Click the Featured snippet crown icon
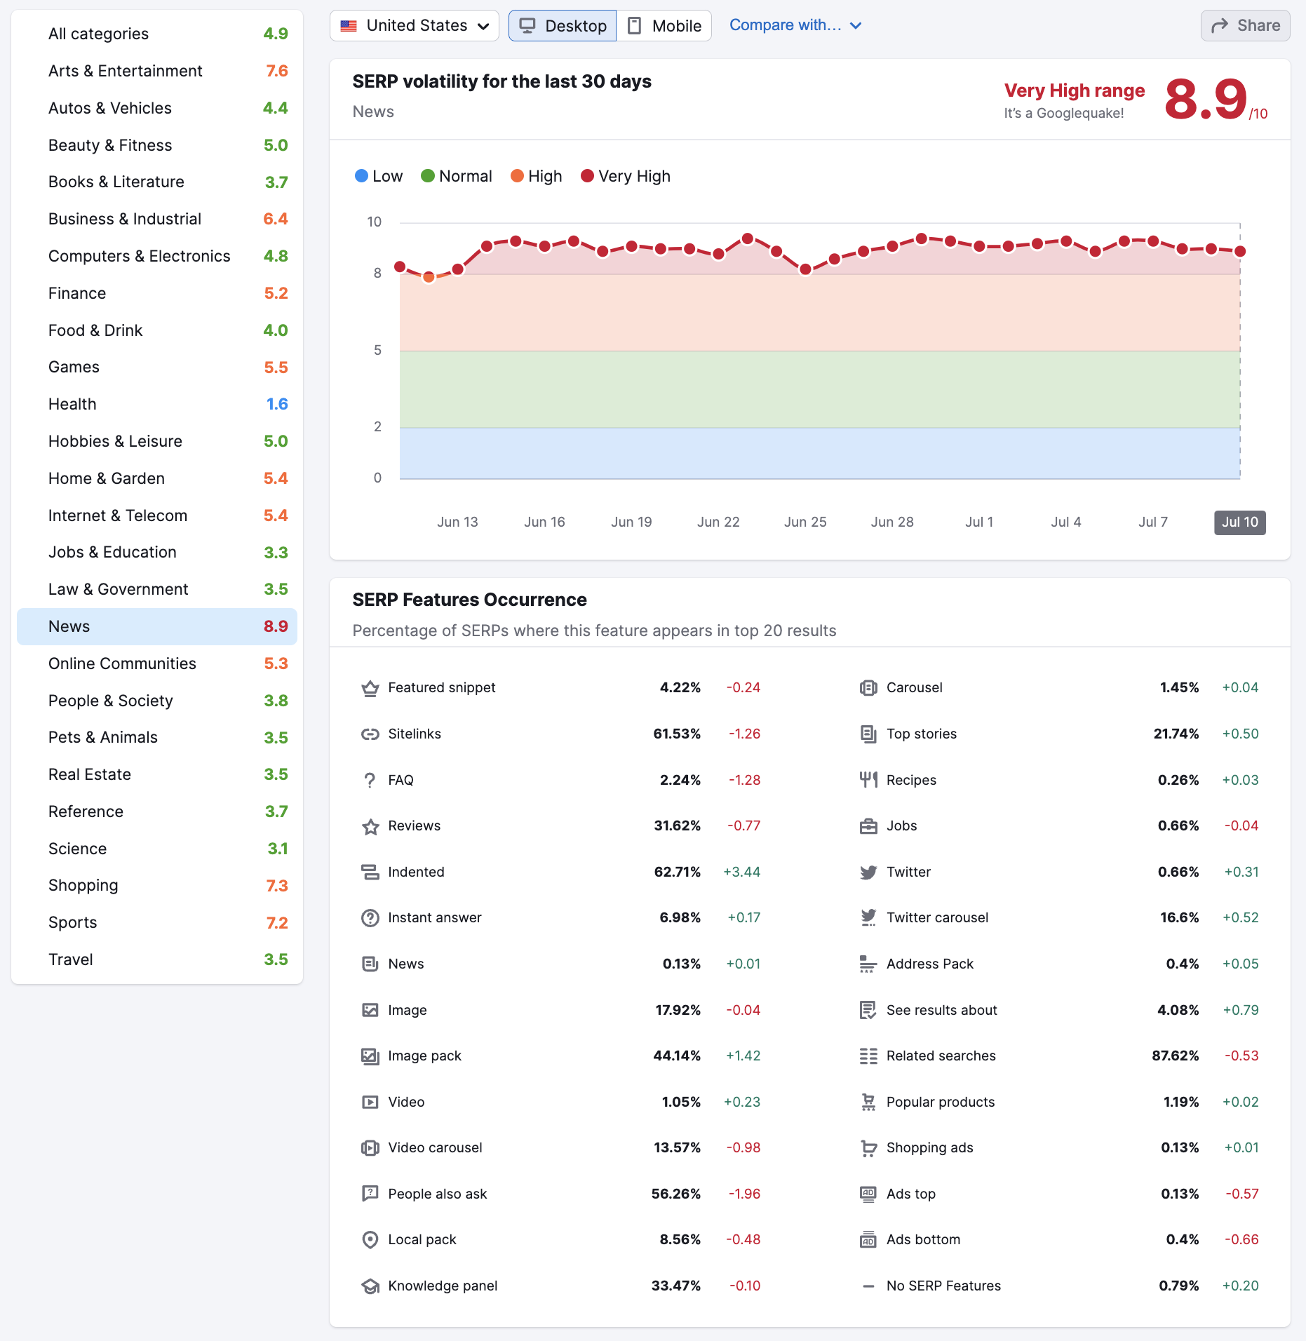 (x=370, y=688)
